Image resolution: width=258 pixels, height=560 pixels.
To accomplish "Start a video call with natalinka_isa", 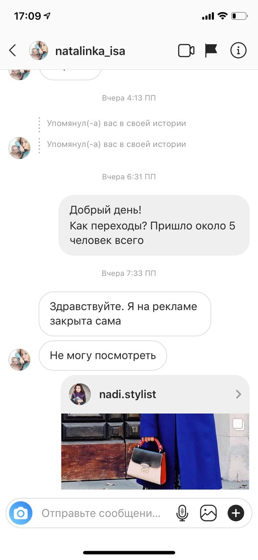I will point(186,51).
